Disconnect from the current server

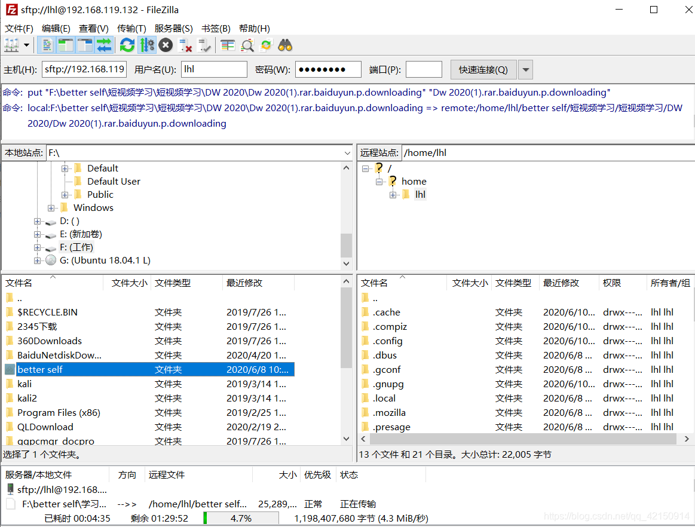pos(185,45)
